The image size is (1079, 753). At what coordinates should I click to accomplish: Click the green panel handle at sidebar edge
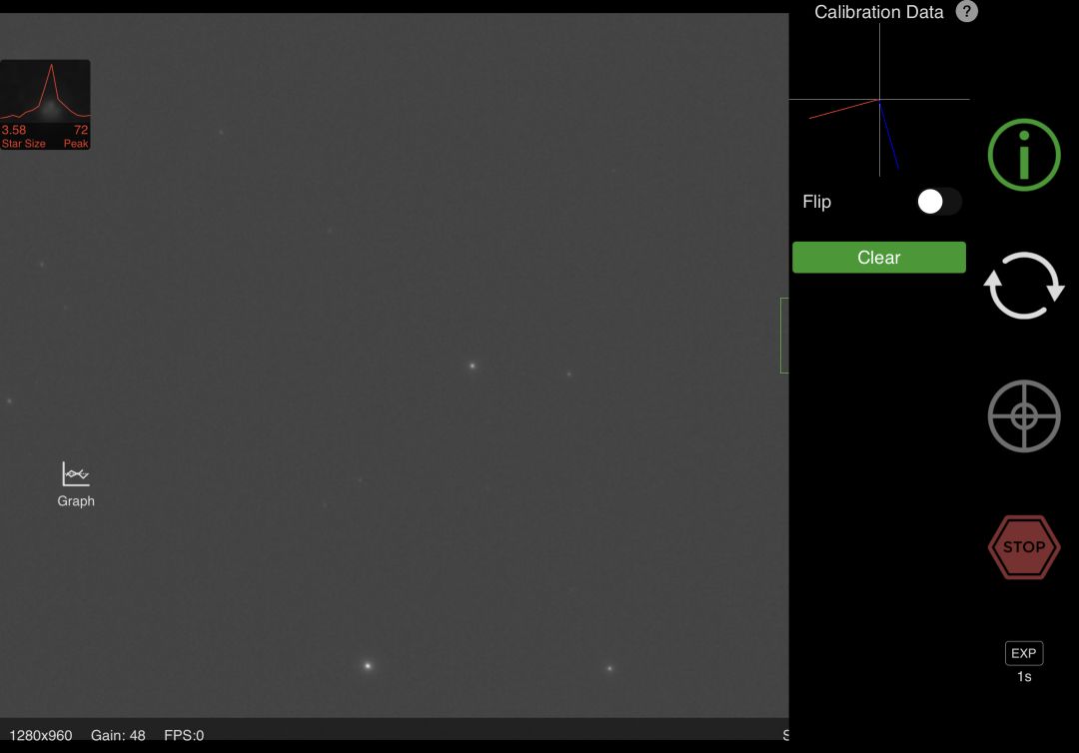(784, 336)
